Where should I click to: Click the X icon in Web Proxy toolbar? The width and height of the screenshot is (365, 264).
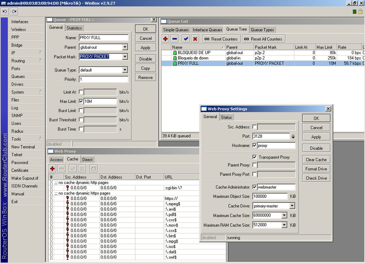[82, 169]
